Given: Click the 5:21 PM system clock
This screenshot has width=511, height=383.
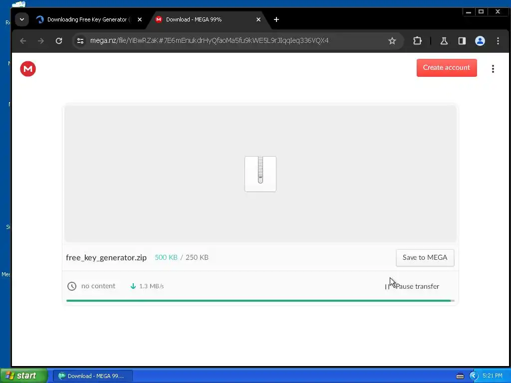Looking at the screenshot, I should click(493, 376).
